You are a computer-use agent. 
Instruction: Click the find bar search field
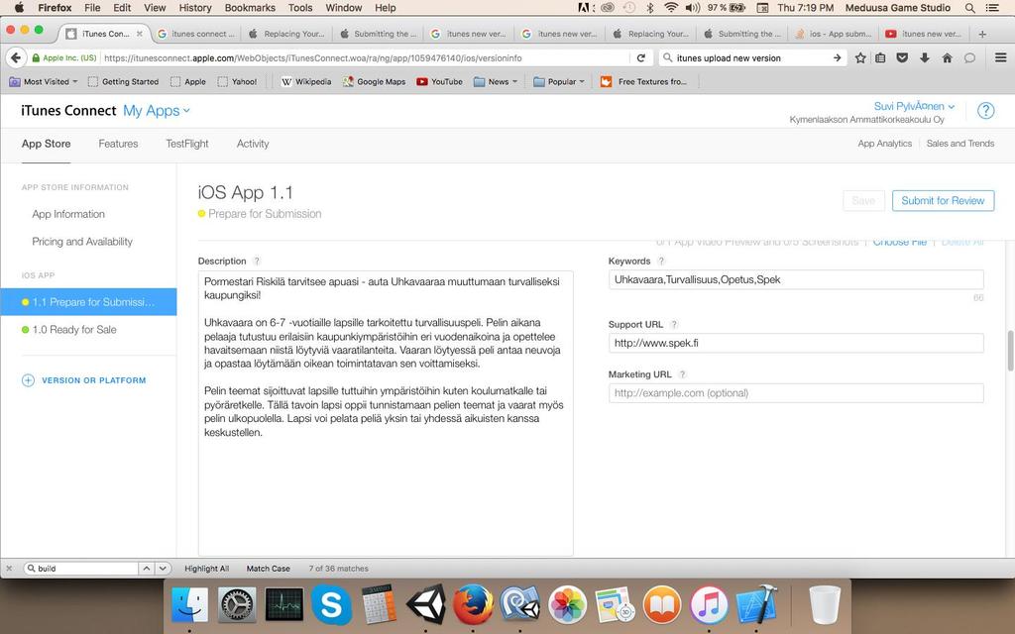coord(81,569)
